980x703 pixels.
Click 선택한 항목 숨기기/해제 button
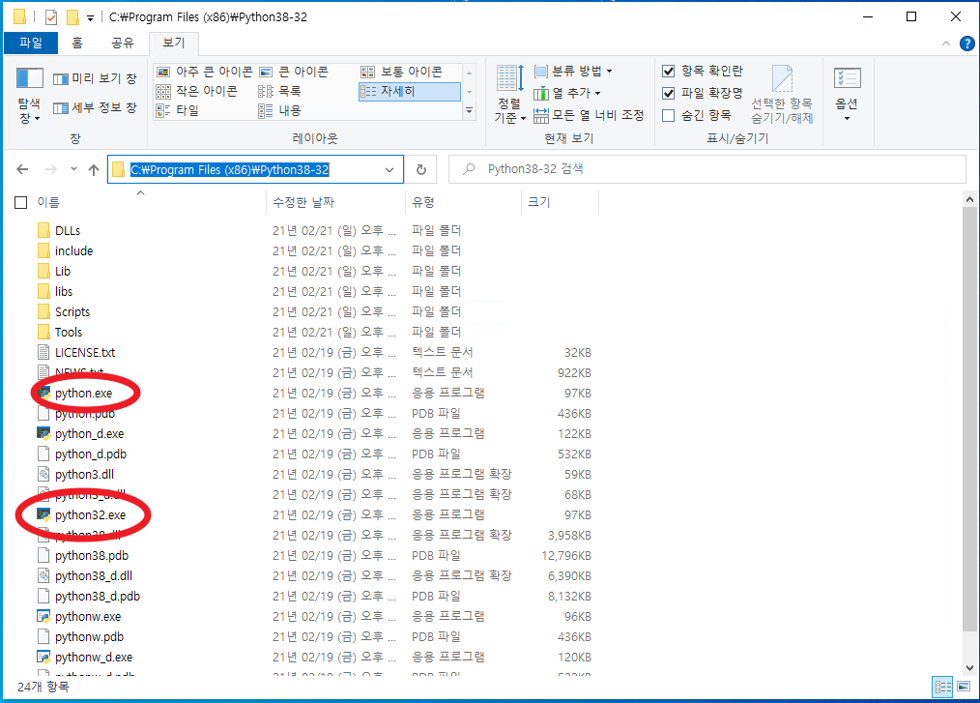pyautogui.click(x=782, y=95)
